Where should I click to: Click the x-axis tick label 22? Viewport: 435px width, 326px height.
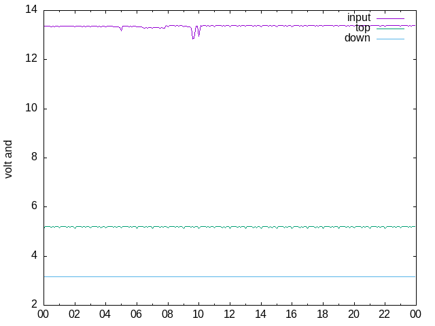point(384,314)
